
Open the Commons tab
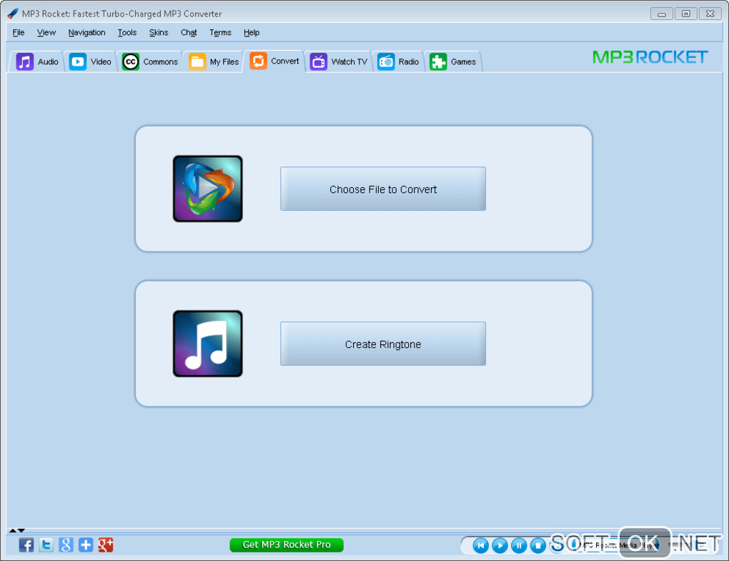point(149,61)
